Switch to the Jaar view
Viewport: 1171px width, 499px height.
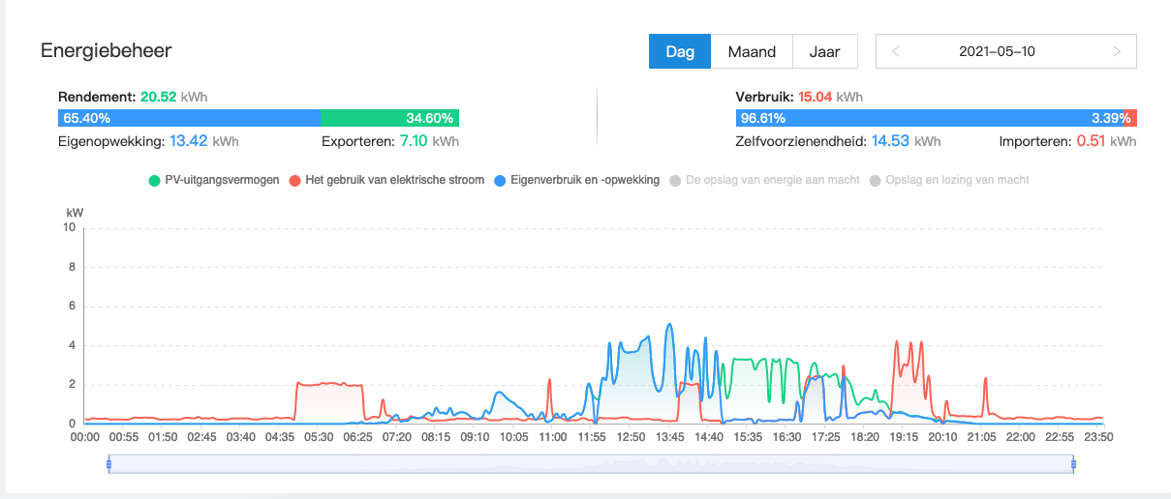pos(824,51)
